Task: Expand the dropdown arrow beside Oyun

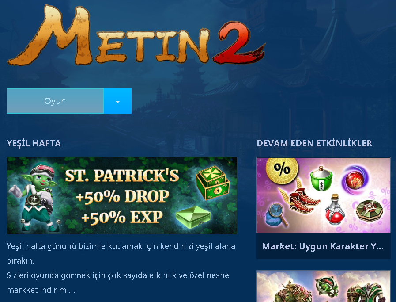Action: pos(117,101)
